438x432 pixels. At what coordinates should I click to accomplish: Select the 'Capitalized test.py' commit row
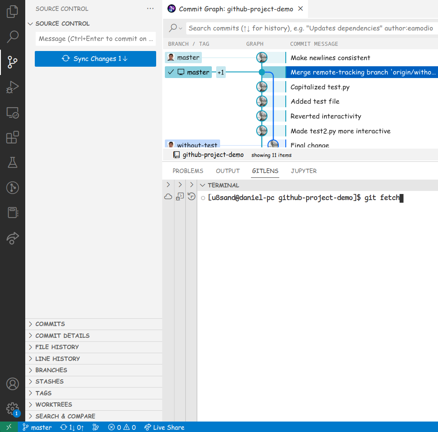[320, 87]
